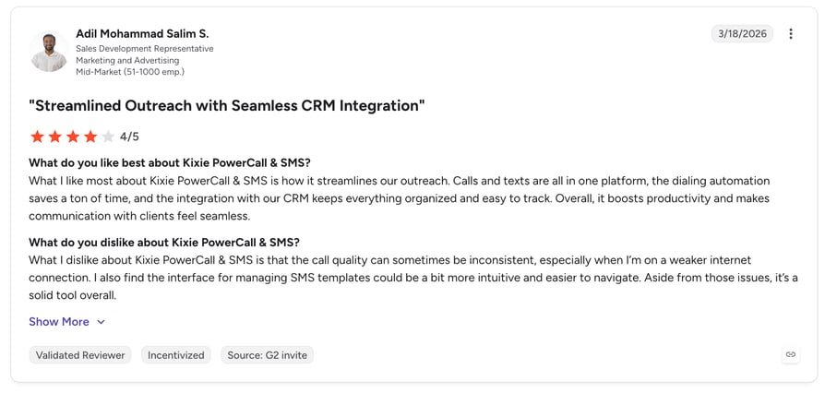Click the third orange rating star
The width and height of the screenshot is (825, 393).
coord(73,137)
